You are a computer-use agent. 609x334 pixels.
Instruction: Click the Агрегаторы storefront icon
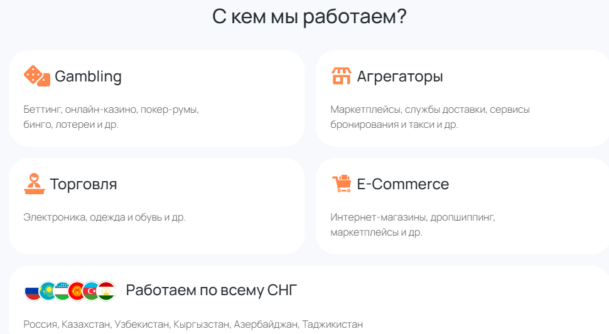pyautogui.click(x=341, y=76)
